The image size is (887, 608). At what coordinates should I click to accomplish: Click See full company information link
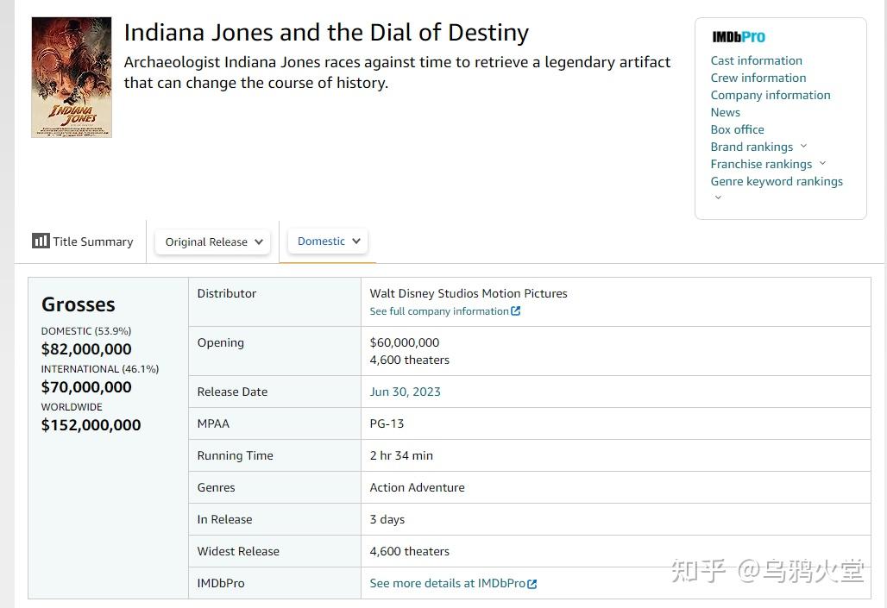click(439, 311)
